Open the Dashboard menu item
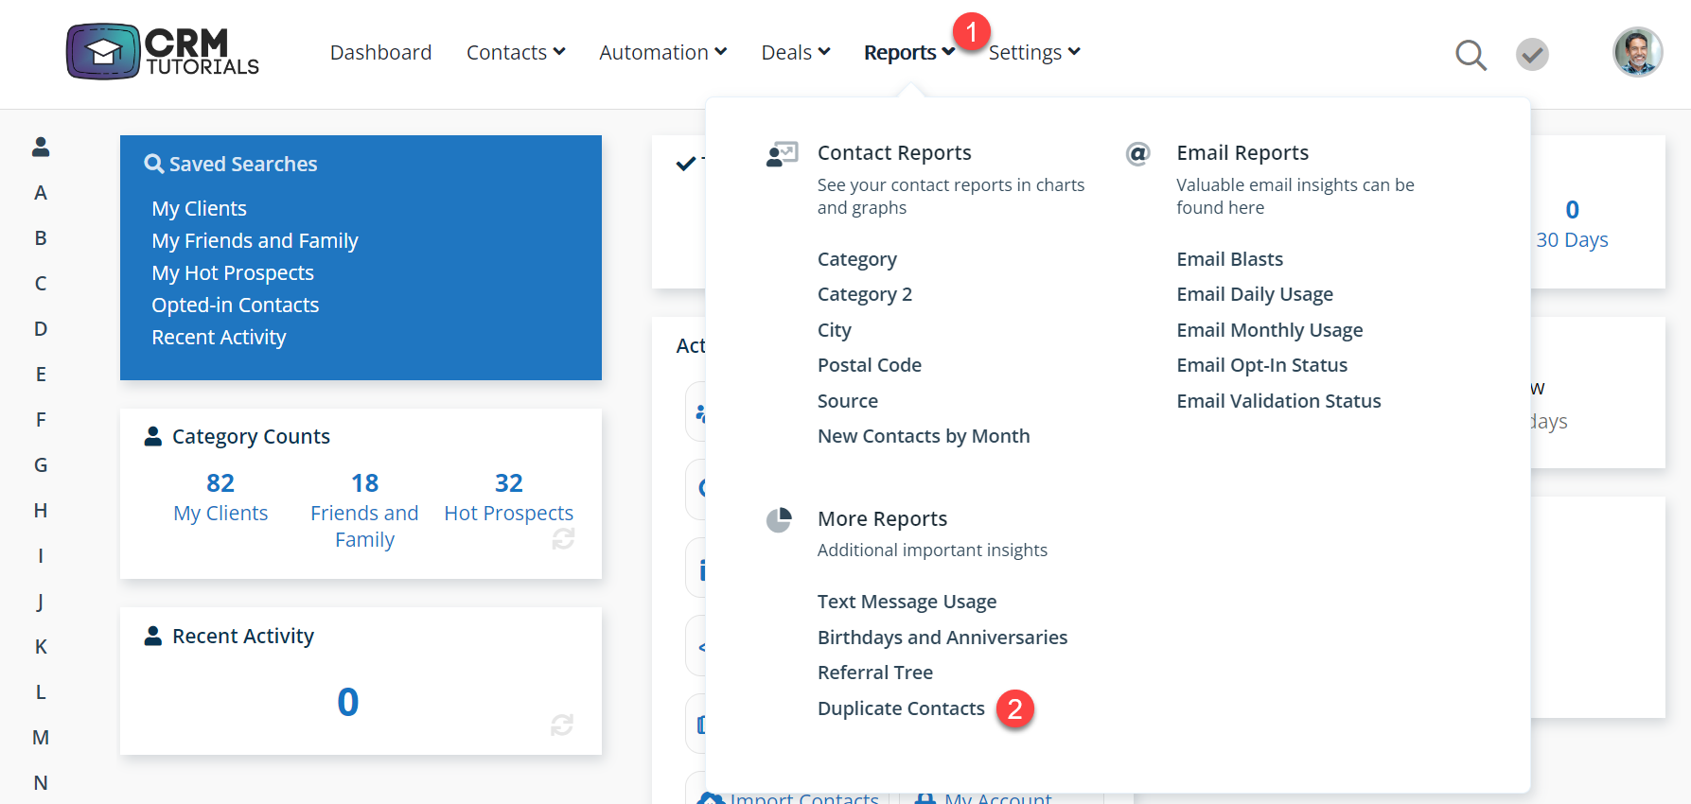This screenshot has height=804, width=1691. tap(380, 52)
